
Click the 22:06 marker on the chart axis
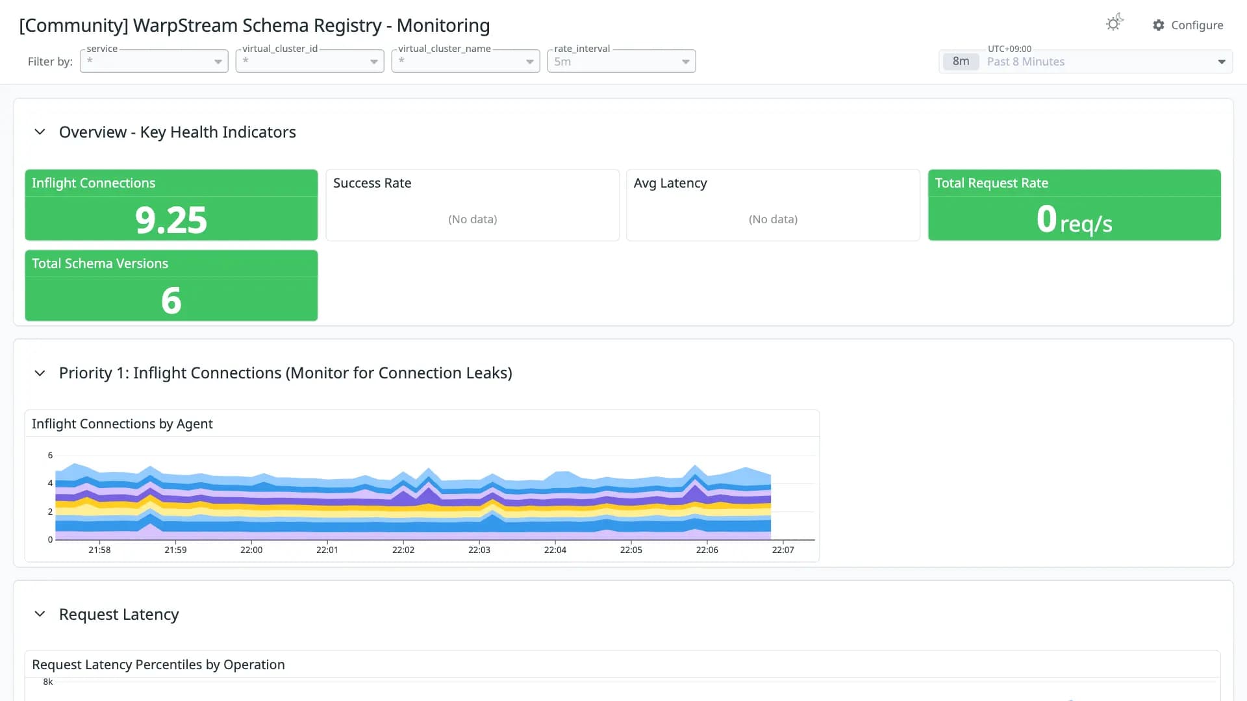tap(707, 550)
